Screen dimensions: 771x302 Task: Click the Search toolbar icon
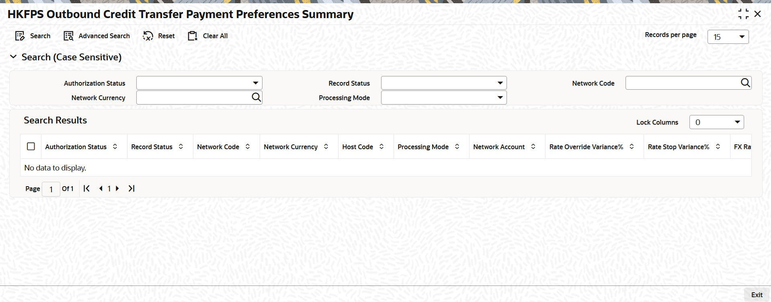click(20, 36)
